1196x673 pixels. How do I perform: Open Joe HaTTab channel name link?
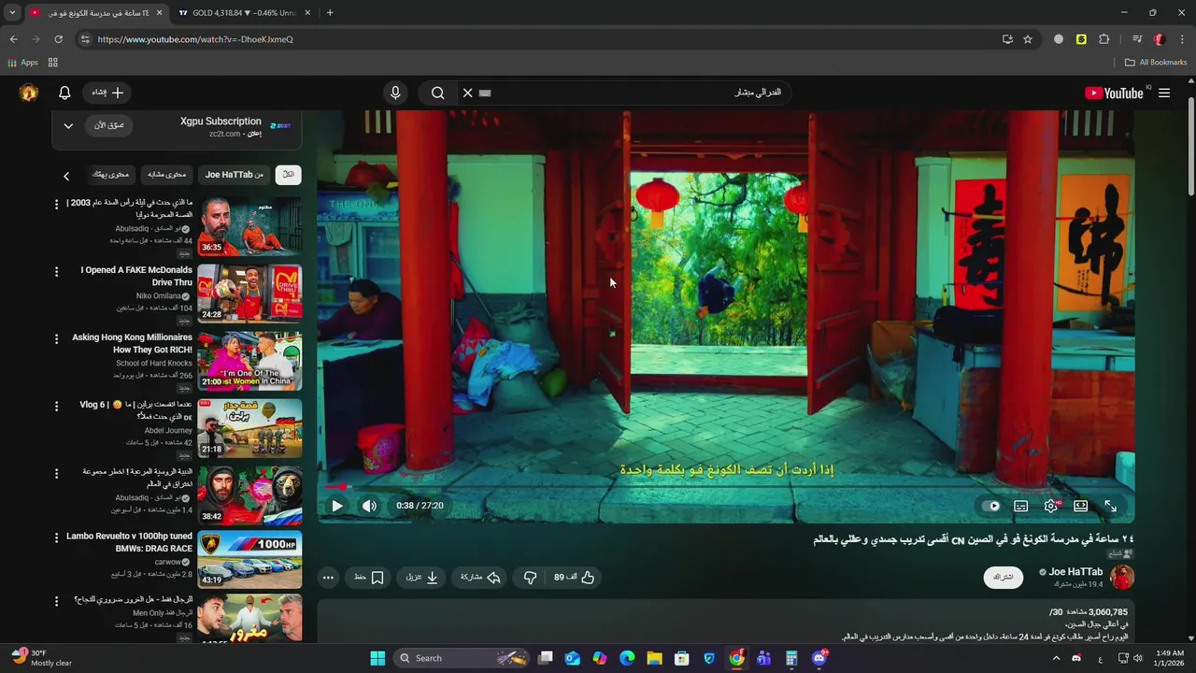pyautogui.click(x=1075, y=572)
